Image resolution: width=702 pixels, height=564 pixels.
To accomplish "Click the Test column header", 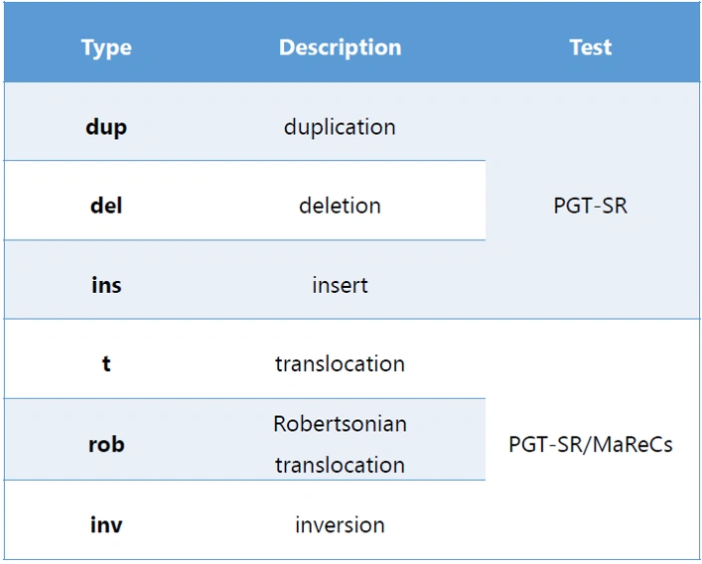I will [591, 48].
